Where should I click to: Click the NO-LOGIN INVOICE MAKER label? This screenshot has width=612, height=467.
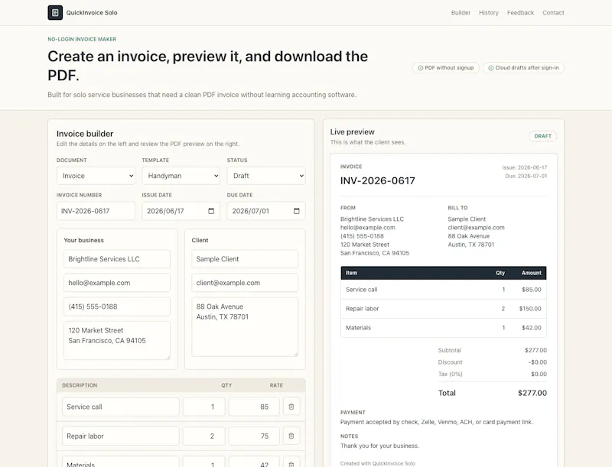[82, 39]
